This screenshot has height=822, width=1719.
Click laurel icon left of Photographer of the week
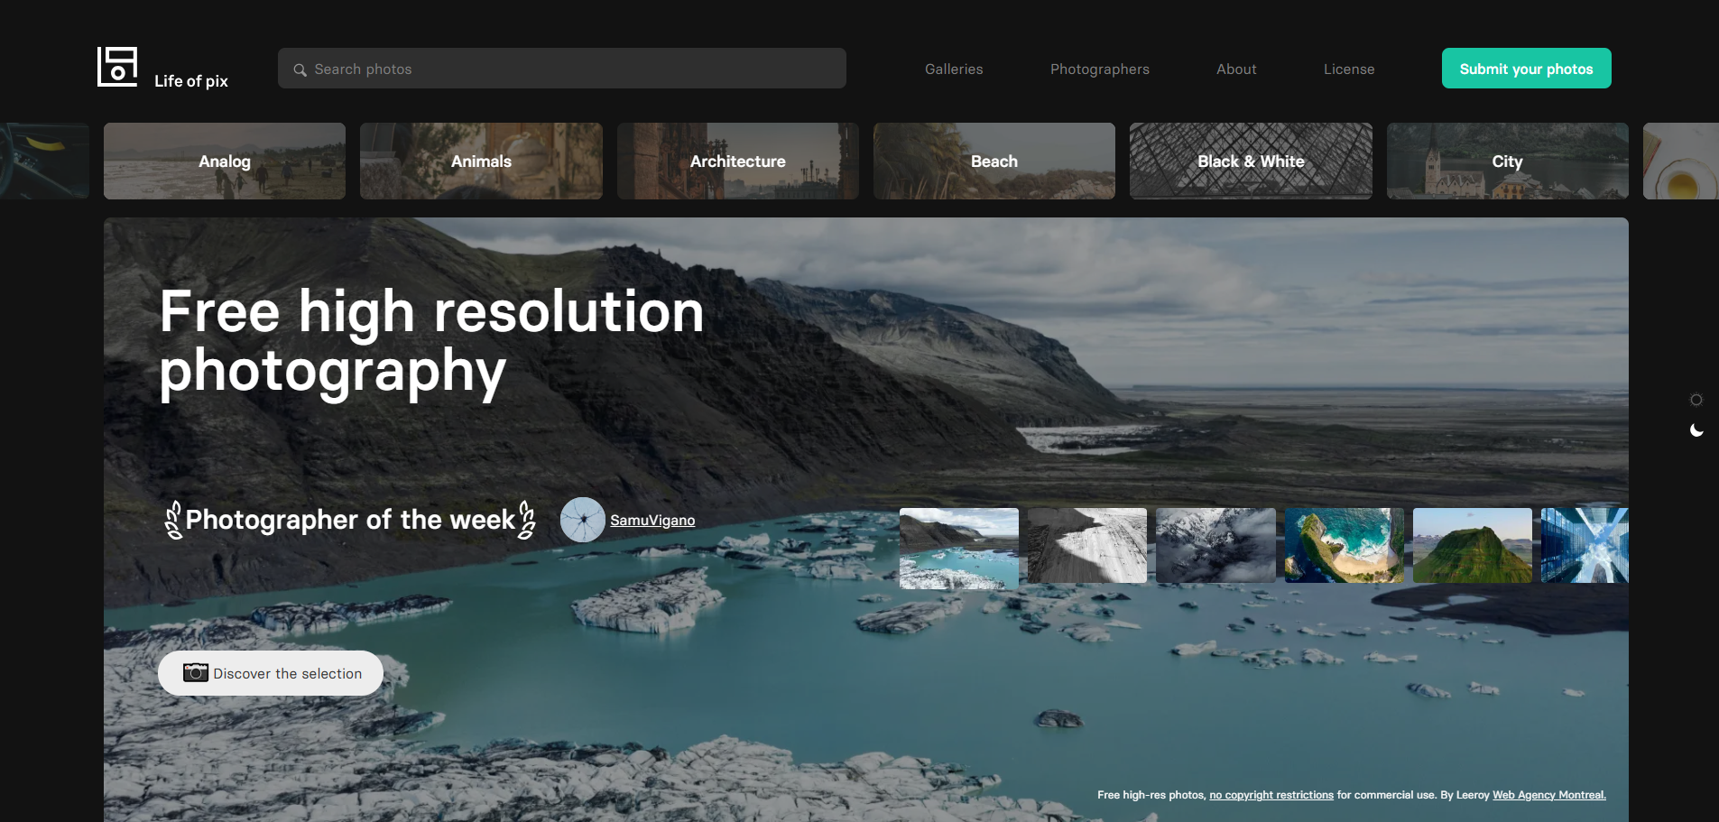[x=174, y=520]
